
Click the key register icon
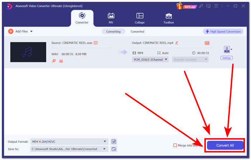tap(201, 6)
